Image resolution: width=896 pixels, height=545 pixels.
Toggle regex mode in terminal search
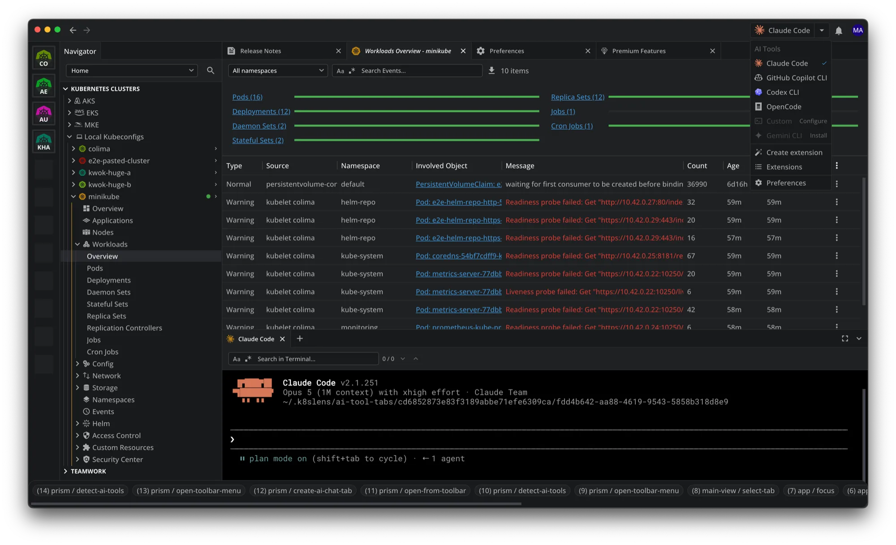tap(248, 359)
